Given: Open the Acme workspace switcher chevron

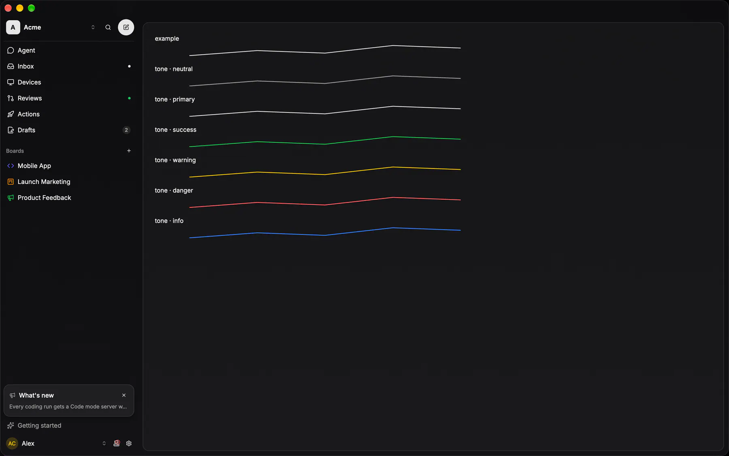Looking at the screenshot, I should [93, 28].
